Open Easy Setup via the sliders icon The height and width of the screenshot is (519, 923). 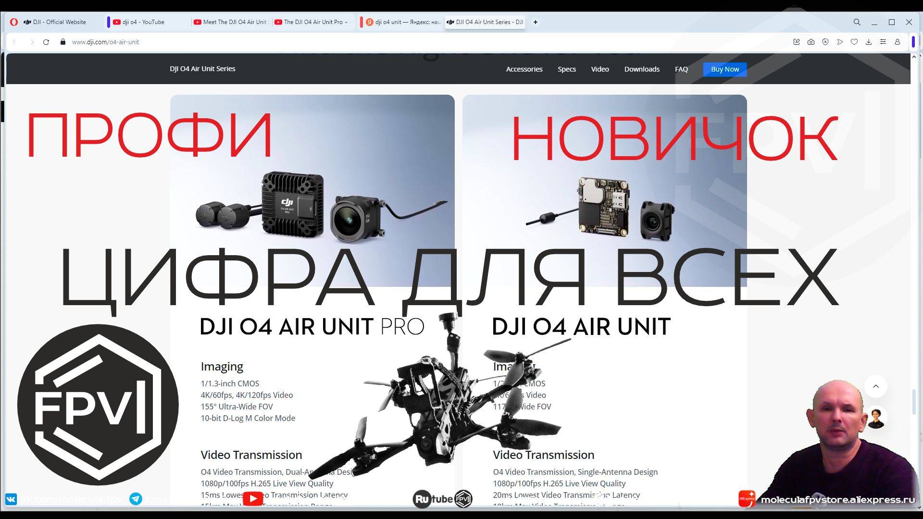tap(883, 42)
